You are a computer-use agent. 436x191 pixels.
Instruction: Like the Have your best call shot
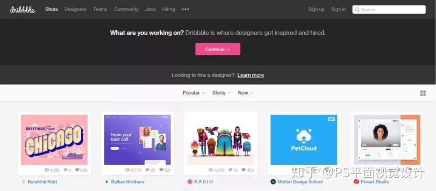[x=161, y=170]
